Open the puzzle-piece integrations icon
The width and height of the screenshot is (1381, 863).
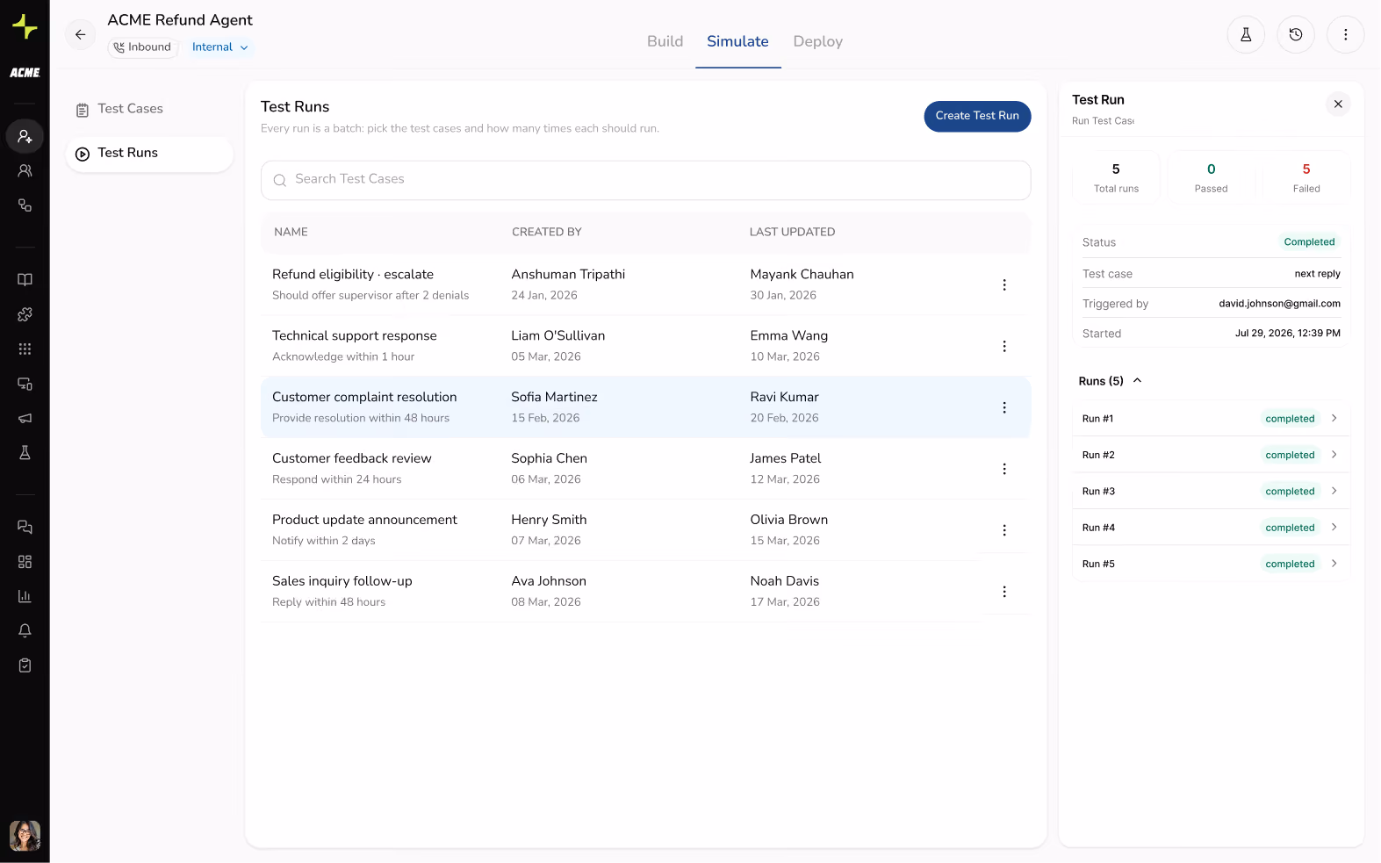pyautogui.click(x=25, y=314)
